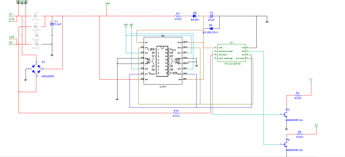This screenshot has width=345, height=157.
Task: Click capacitor C2 47uF symbol
Action: (x=212, y=16)
